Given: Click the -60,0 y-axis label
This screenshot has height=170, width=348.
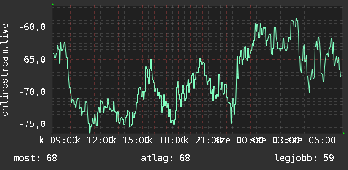Looking at the screenshot, I should (33, 27).
